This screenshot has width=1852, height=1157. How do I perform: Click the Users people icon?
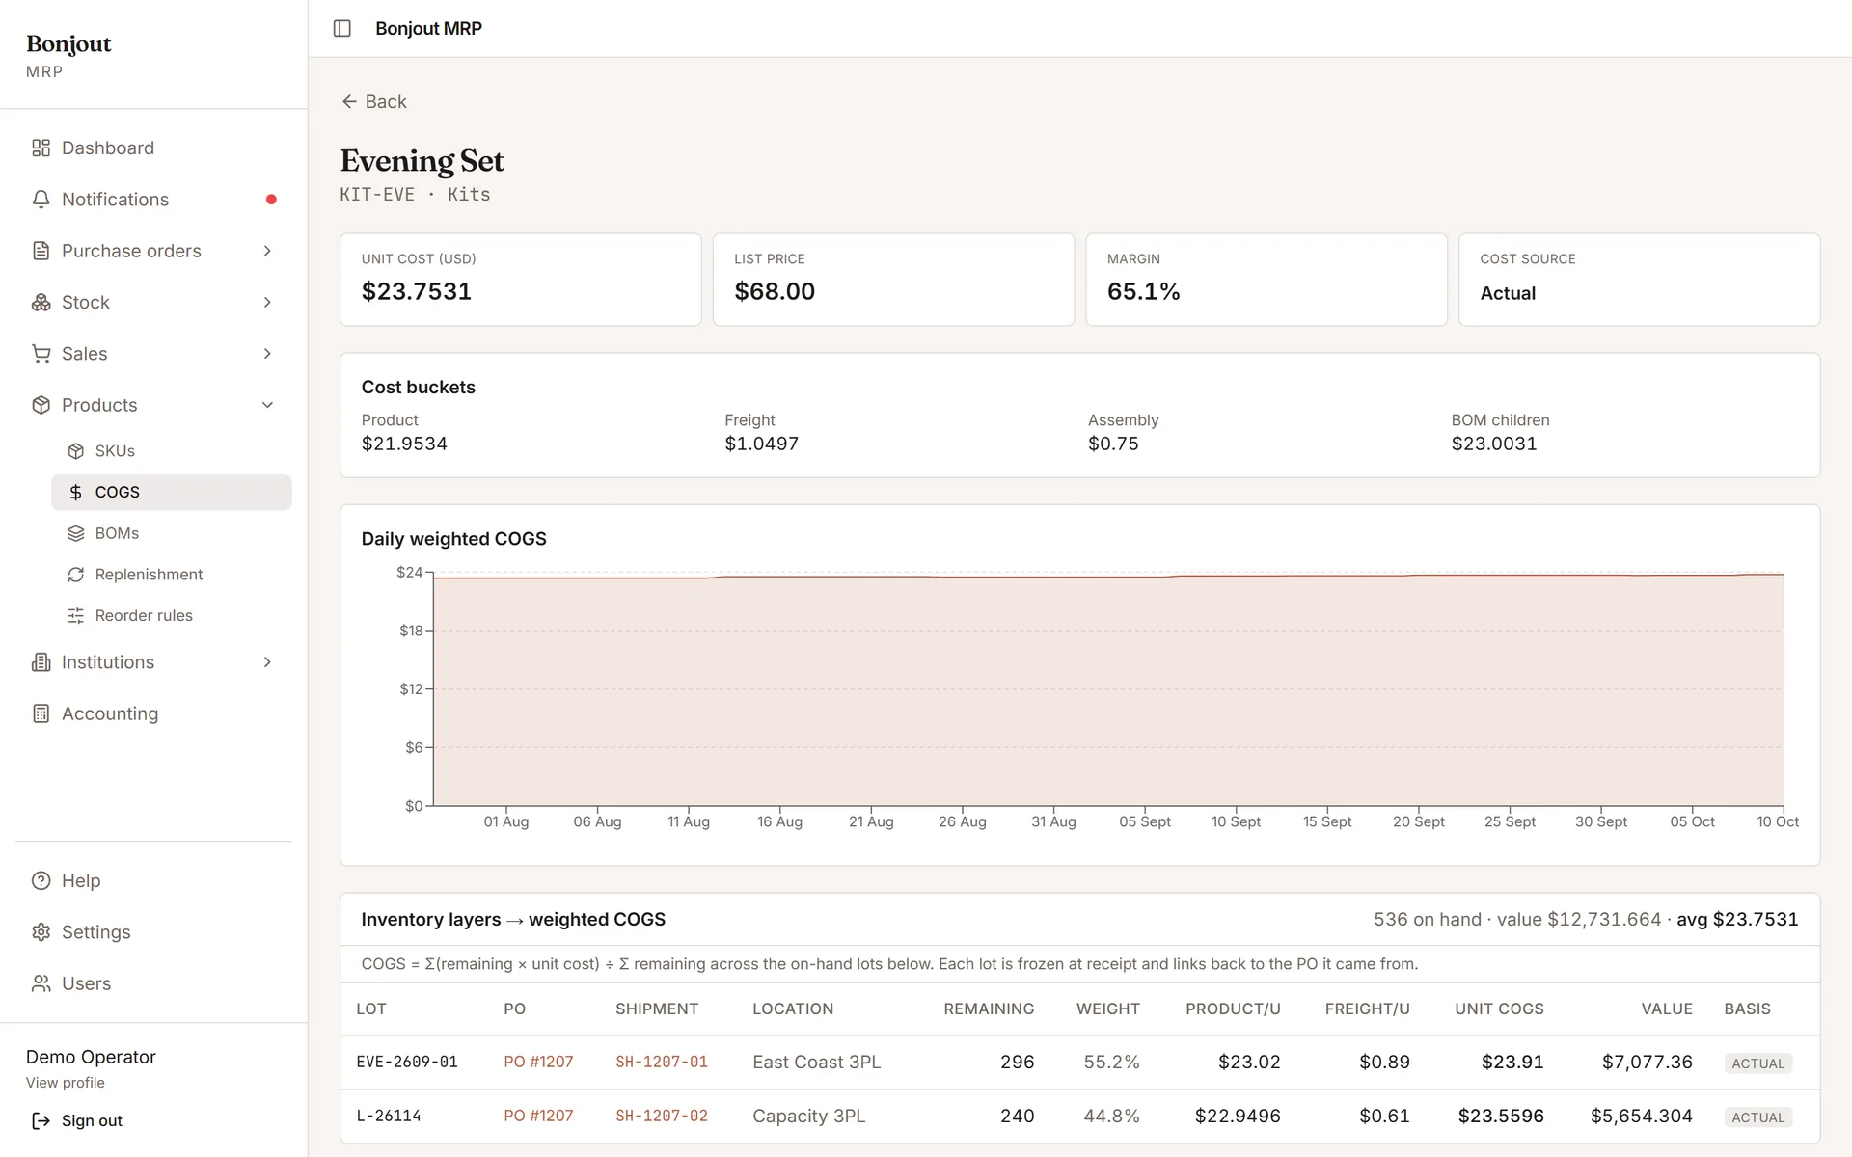click(41, 983)
